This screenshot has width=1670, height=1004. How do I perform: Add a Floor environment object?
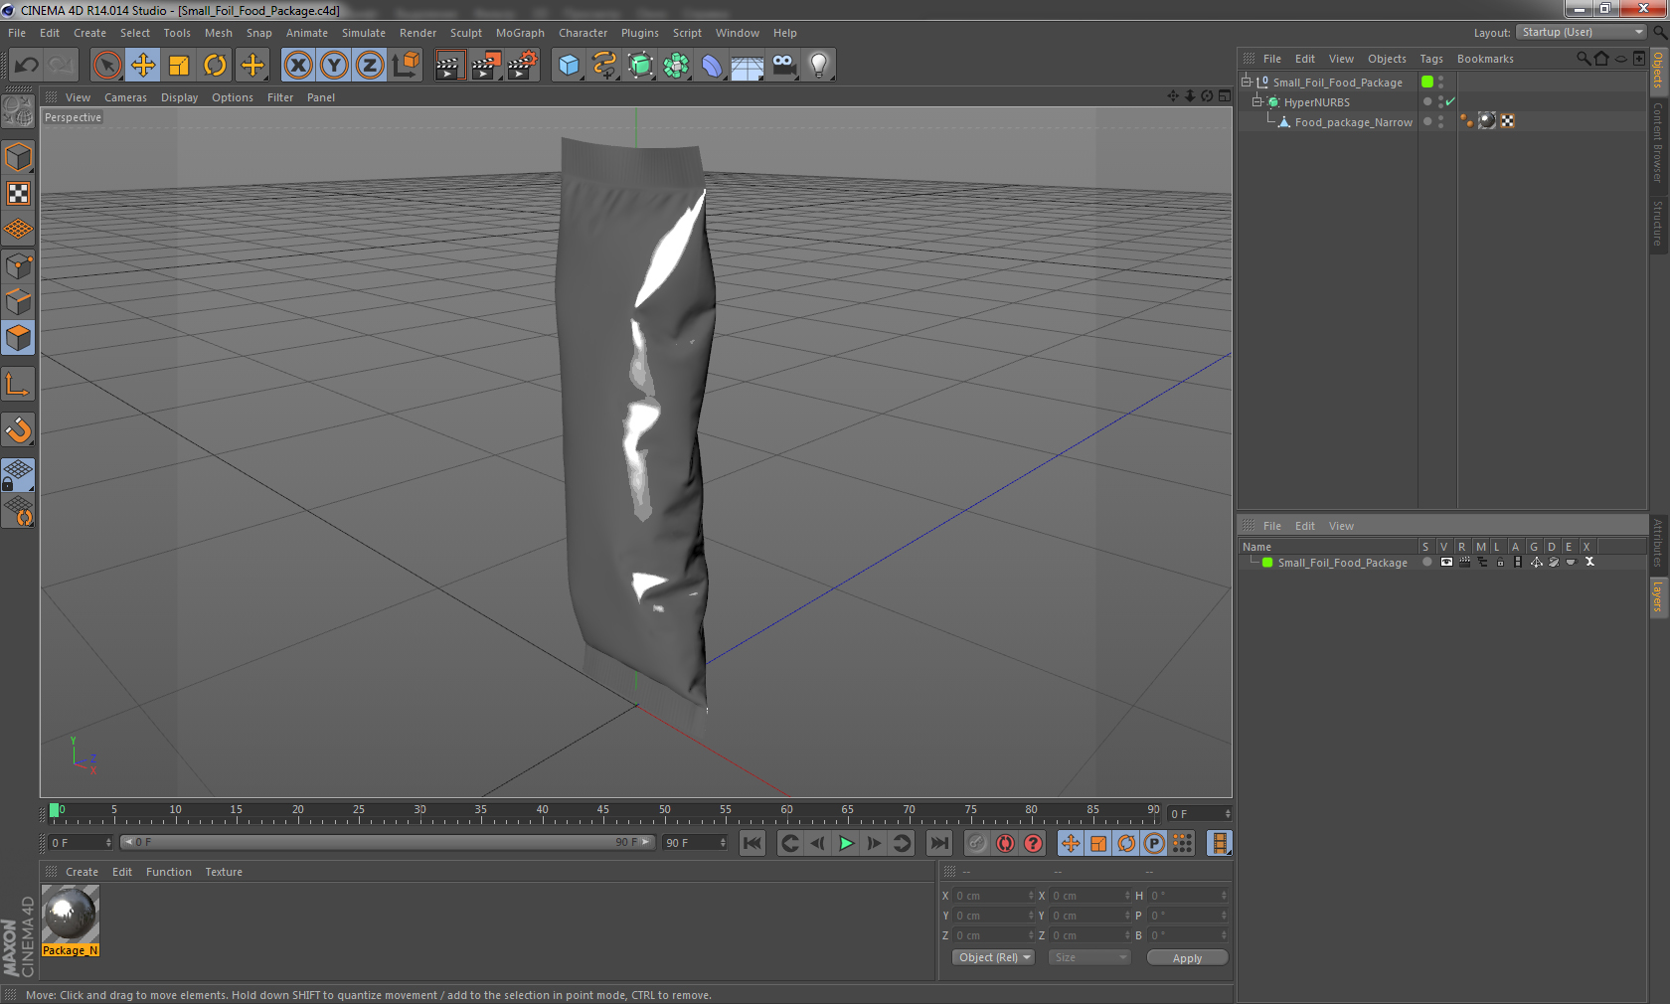(x=748, y=66)
